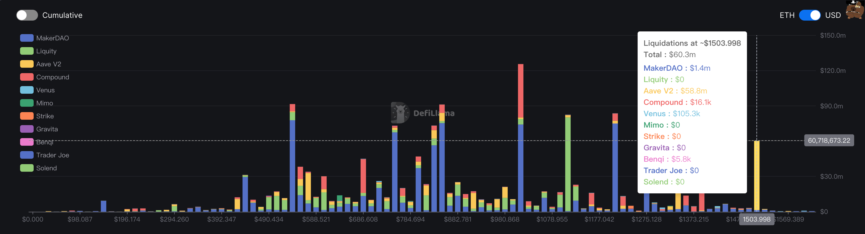Image resolution: width=865 pixels, height=234 pixels.
Task: Toggle the Strike legend swatch
Action: [x=27, y=116]
